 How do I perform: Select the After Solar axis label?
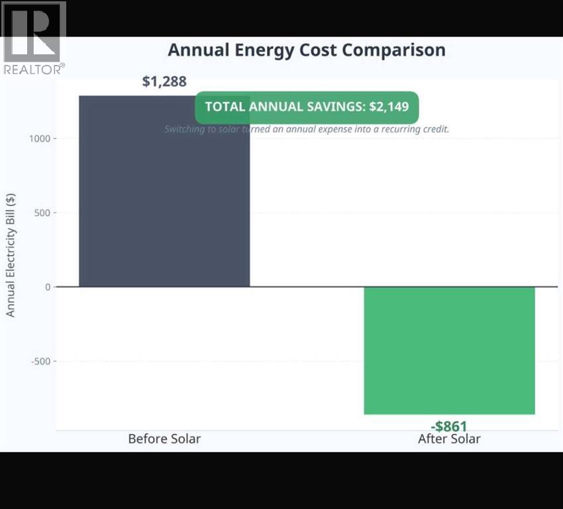(x=449, y=439)
